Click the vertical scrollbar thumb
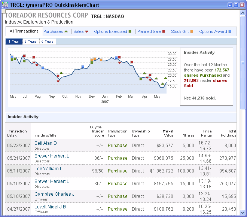 [243, 63]
